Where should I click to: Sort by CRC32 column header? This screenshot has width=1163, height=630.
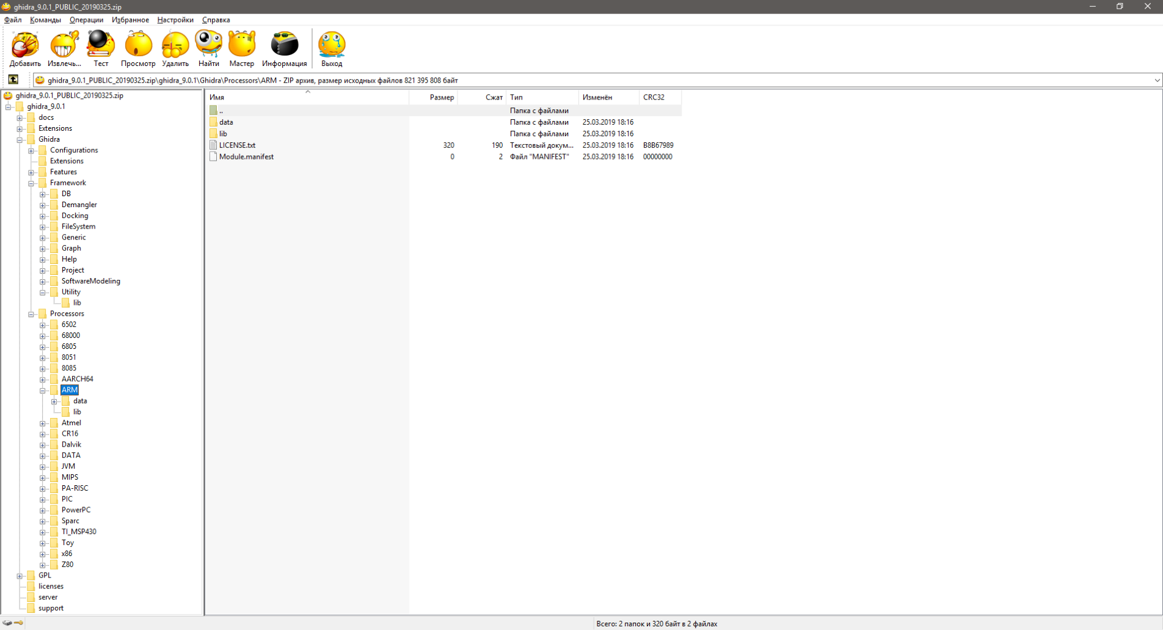[660, 97]
